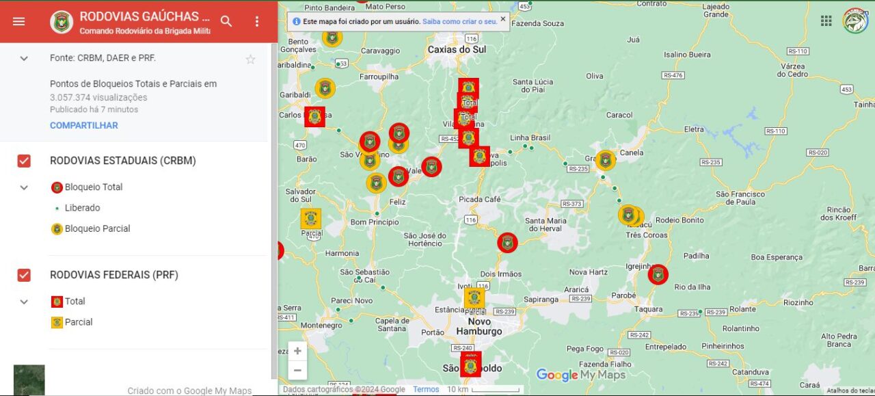
Task: Zoom in the map with the plus button
Action: (297, 351)
